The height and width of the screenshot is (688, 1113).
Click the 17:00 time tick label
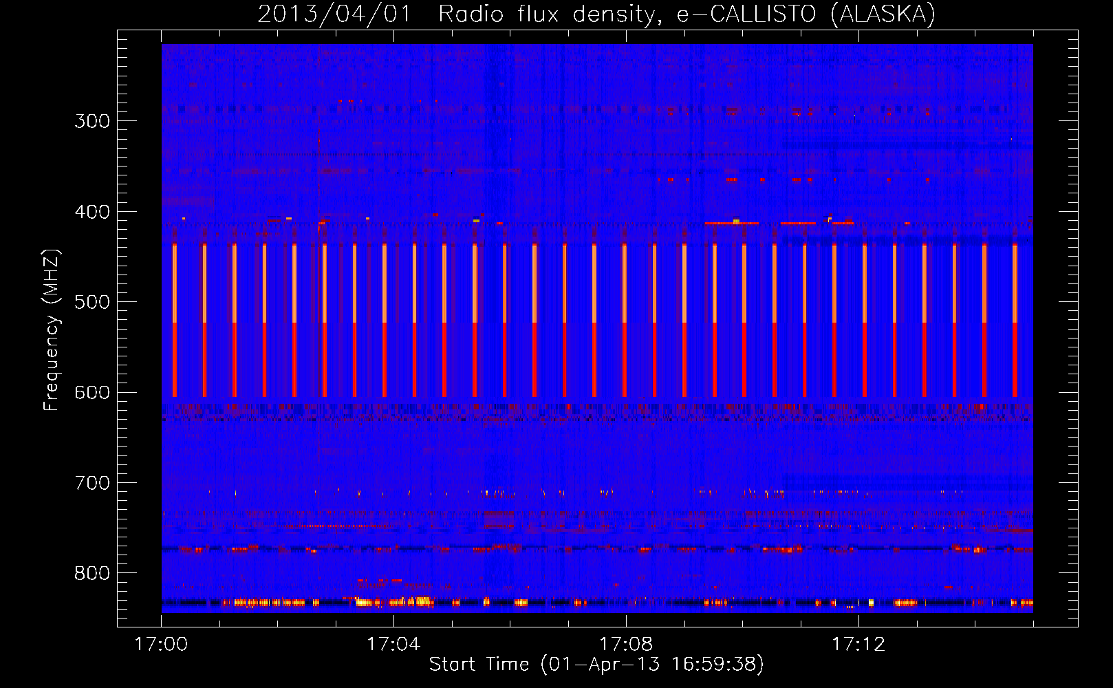[161, 644]
